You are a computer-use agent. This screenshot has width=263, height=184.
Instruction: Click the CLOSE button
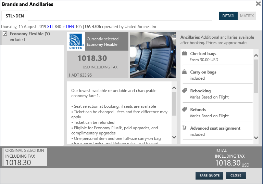click(236, 175)
